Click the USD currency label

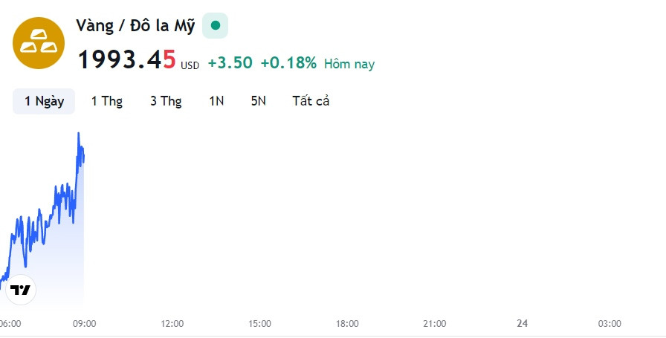pos(190,66)
